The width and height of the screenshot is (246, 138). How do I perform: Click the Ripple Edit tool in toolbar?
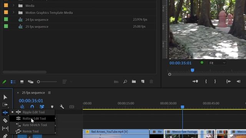pos(5,112)
